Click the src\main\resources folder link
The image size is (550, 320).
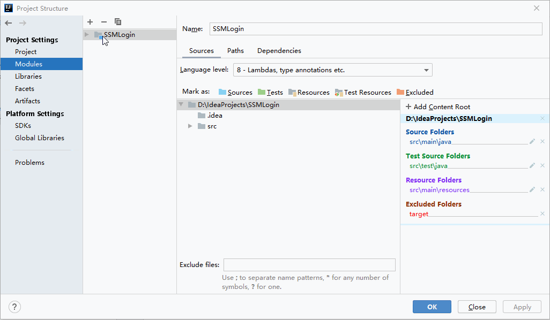pos(440,190)
